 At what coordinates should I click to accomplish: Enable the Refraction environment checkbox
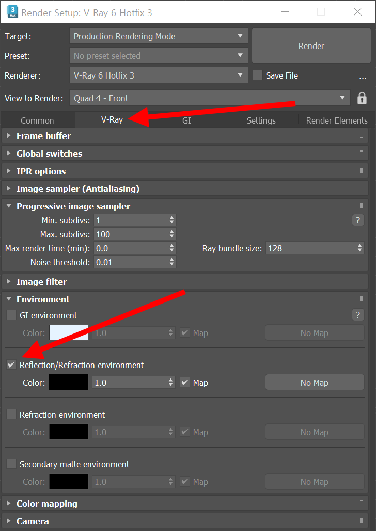pyautogui.click(x=11, y=414)
